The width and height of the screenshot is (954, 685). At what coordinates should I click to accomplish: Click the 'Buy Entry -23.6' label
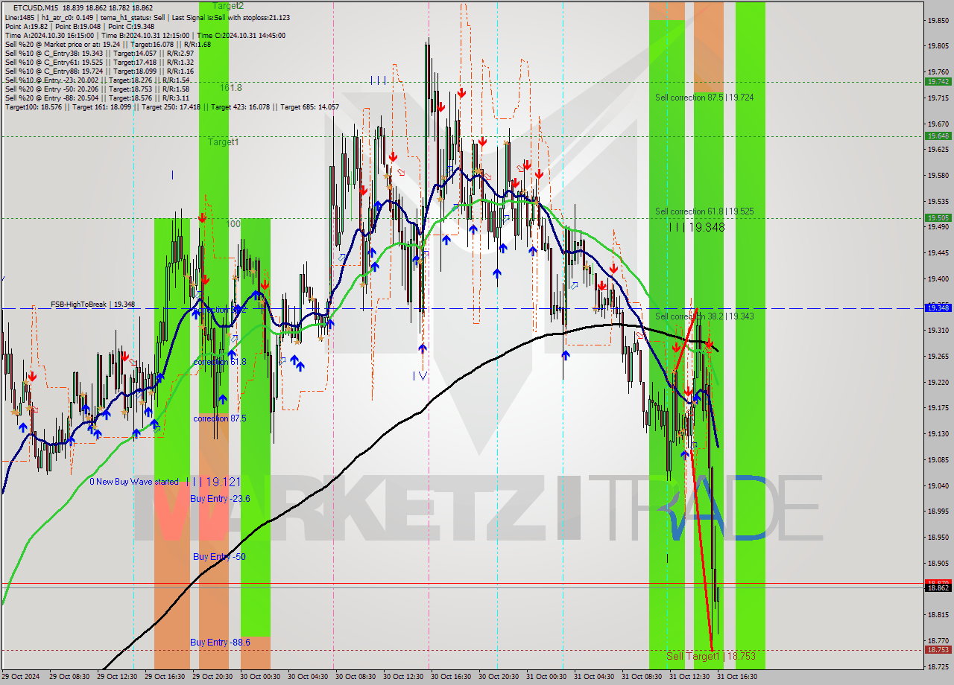point(220,499)
